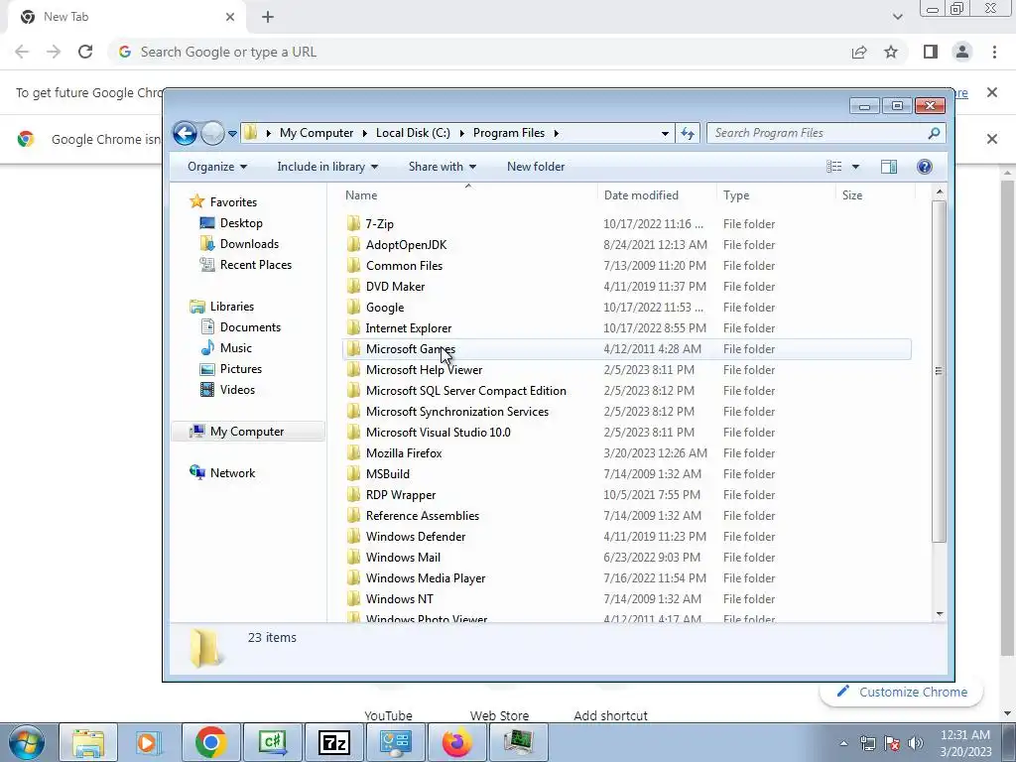1016x762 pixels.
Task: Sort by the Name column header
Action: 468,195
